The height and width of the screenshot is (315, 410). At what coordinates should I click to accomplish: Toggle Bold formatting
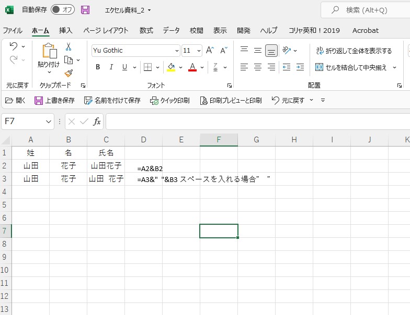pyautogui.click(x=98, y=67)
